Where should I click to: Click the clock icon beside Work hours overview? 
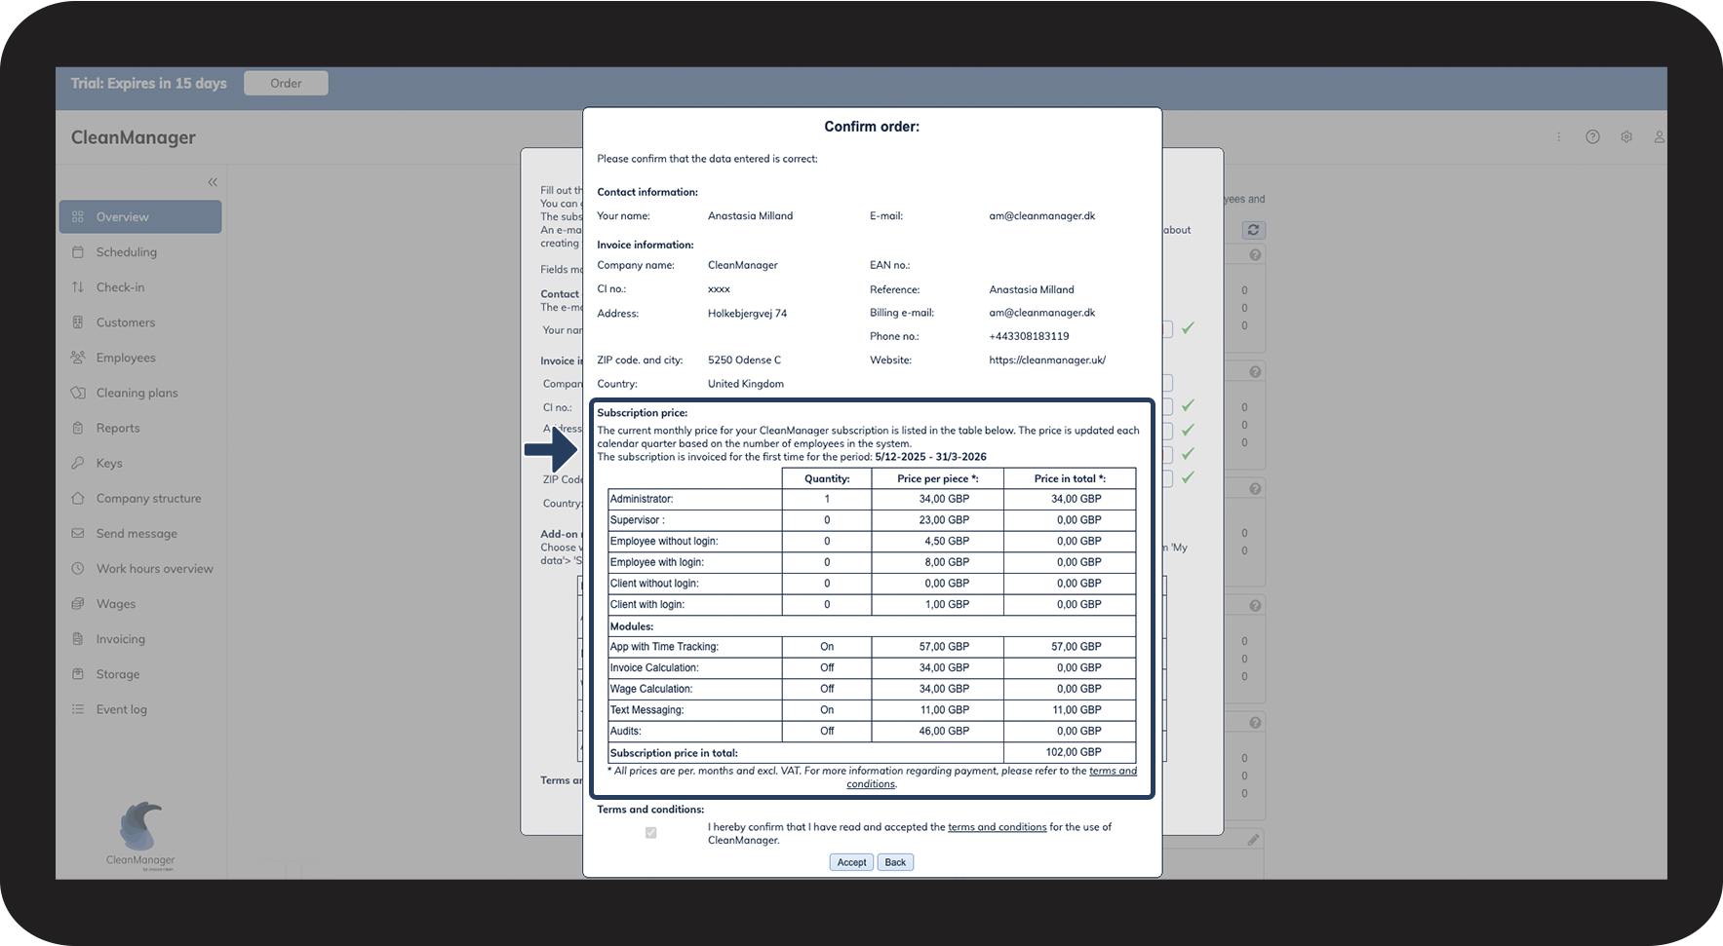(78, 568)
